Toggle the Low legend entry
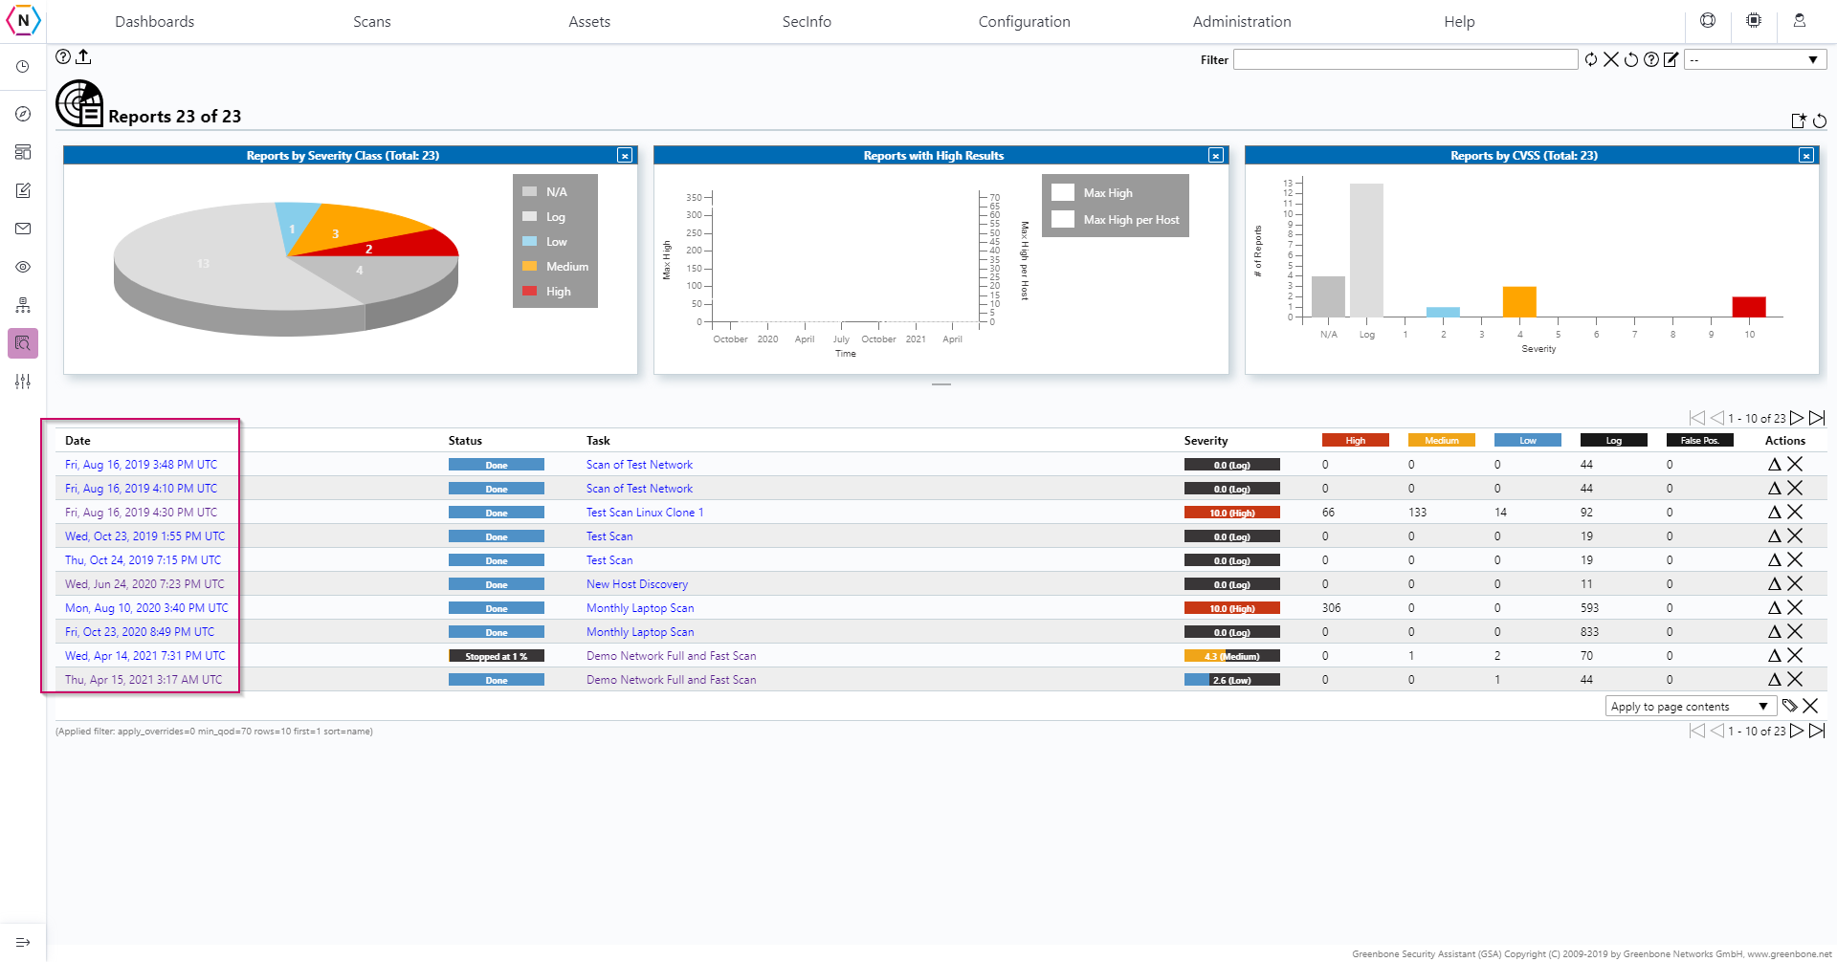 [x=544, y=242]
